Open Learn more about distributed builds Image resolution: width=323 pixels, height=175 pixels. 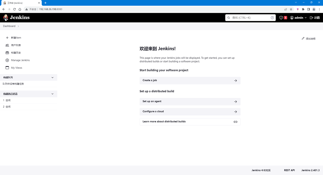point(190,122)
